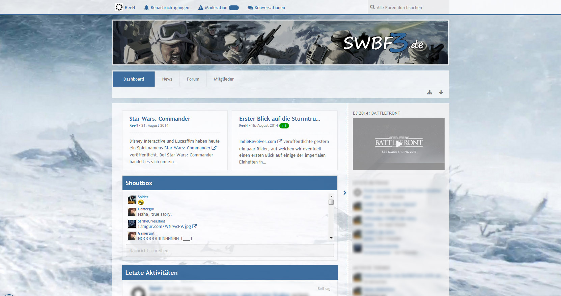Click the bell icon beside Benachrichtigungen
561x296 pixels.
pos(146,7)
